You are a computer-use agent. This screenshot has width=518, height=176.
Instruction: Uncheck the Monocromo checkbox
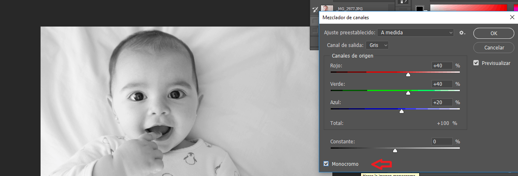[326, 164]
